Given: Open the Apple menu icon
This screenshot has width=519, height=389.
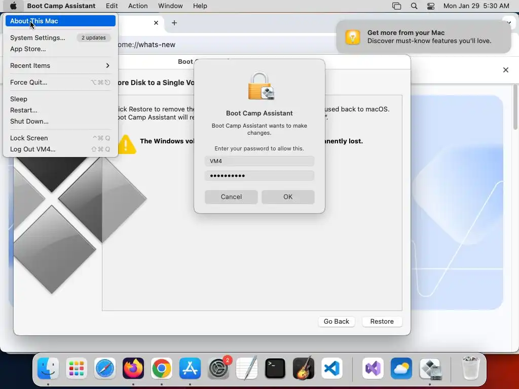Looking at the screenshot, I should point(13,6).
